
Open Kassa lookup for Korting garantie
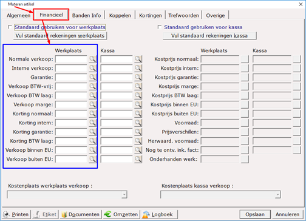click(x=138, y=132)
